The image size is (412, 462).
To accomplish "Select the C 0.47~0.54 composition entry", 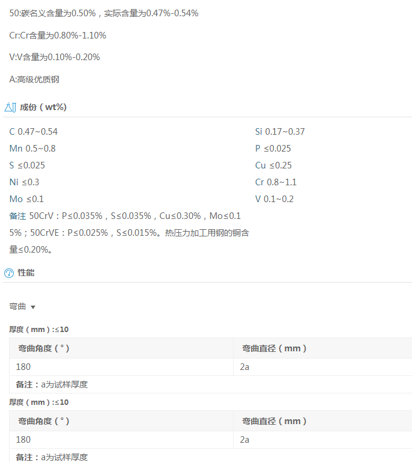I will point(34,132).
